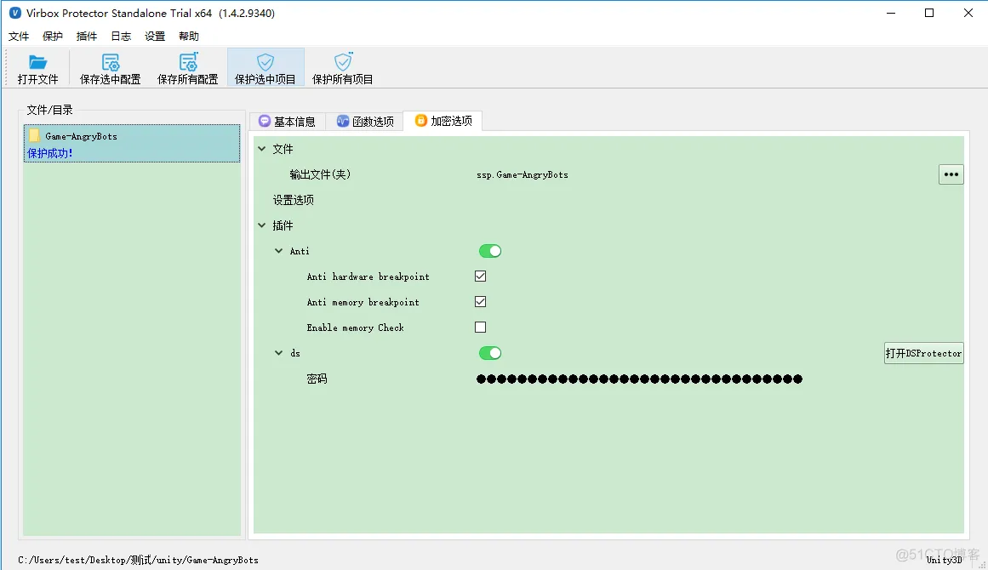Click the Game-AngryBots folder icon
Image resolution: width=988 pixels, height=570 pixels.
click(x=35, y=136)
